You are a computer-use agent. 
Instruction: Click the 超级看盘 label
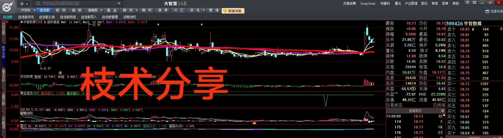tap(53, 22)
